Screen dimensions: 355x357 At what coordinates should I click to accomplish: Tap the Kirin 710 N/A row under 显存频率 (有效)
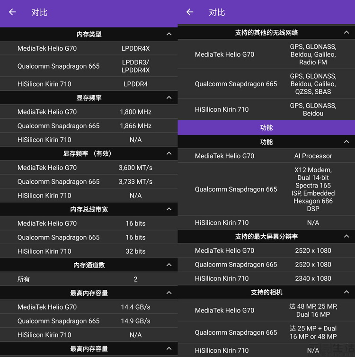[89, 196]
